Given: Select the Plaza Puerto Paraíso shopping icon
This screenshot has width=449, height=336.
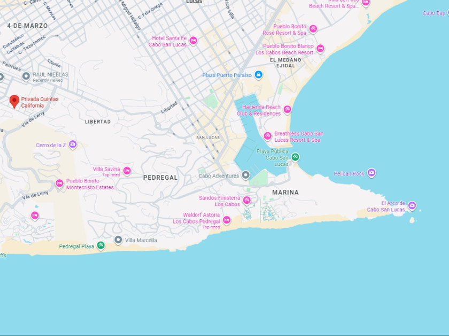Looking at the screenshot, I should [259, 75].
